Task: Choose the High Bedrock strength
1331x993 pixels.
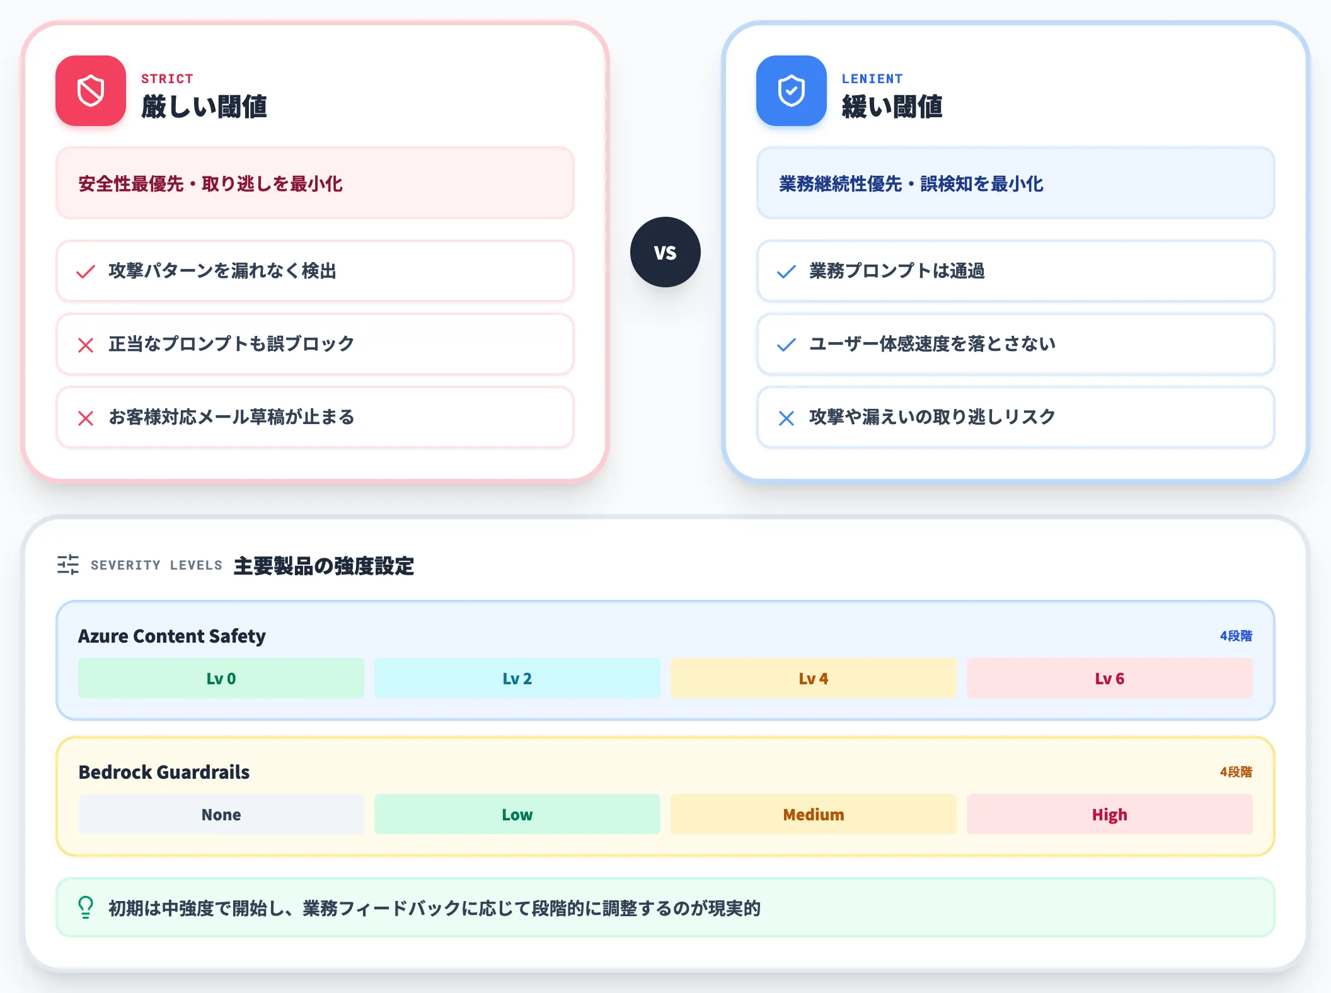Action: coord(1110,814)
